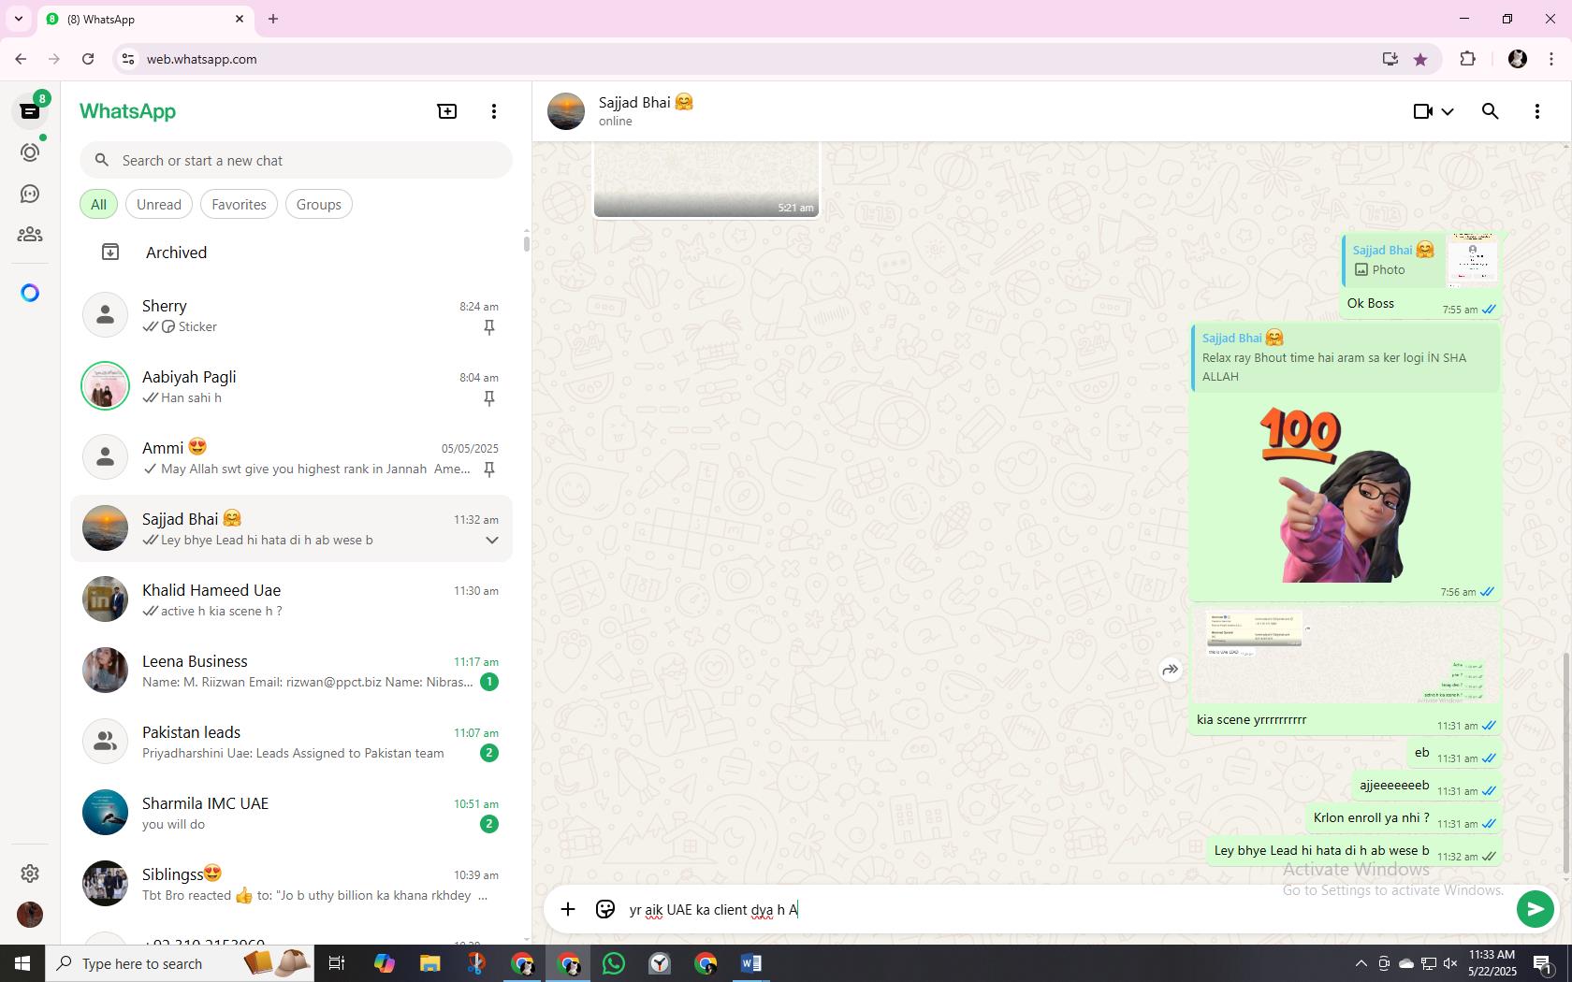Viewport: 1572px width, 982px height.
Task: Send the typed message
Action: 1535,909
